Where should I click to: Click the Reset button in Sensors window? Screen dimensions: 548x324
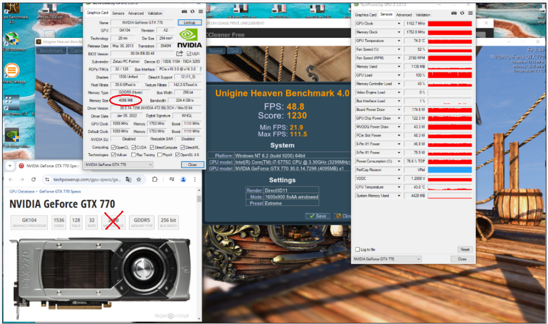pyautogui.click(x=465, y=250)
